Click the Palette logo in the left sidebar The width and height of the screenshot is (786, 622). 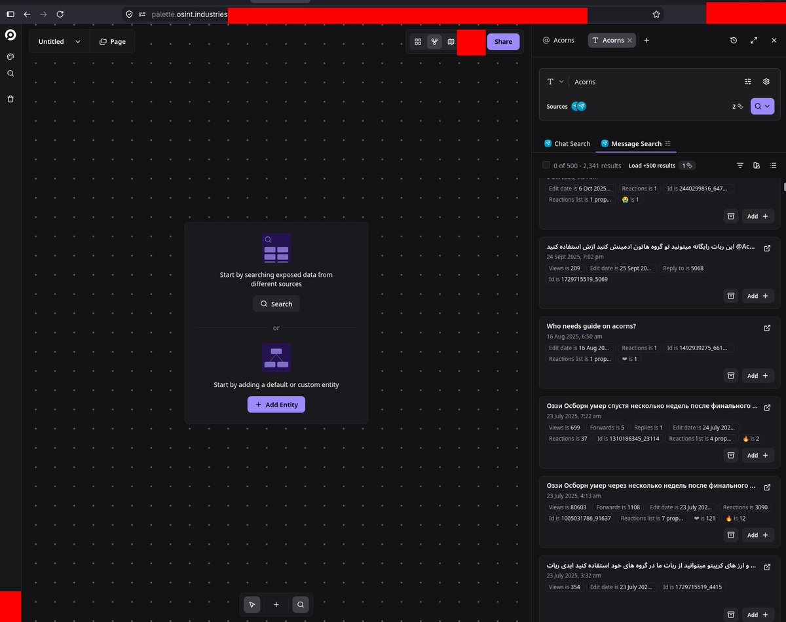[x=10, y=35]
